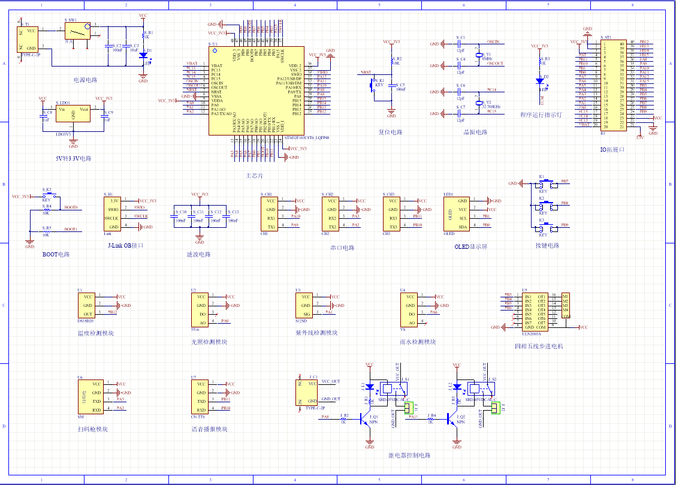Viewport: 676px width, 485px height.
Task: Click the '语音播报模块' section label
Action: [210, 429]
